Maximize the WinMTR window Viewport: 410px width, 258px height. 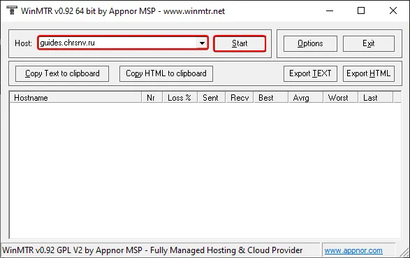click(x=361, y=10)
